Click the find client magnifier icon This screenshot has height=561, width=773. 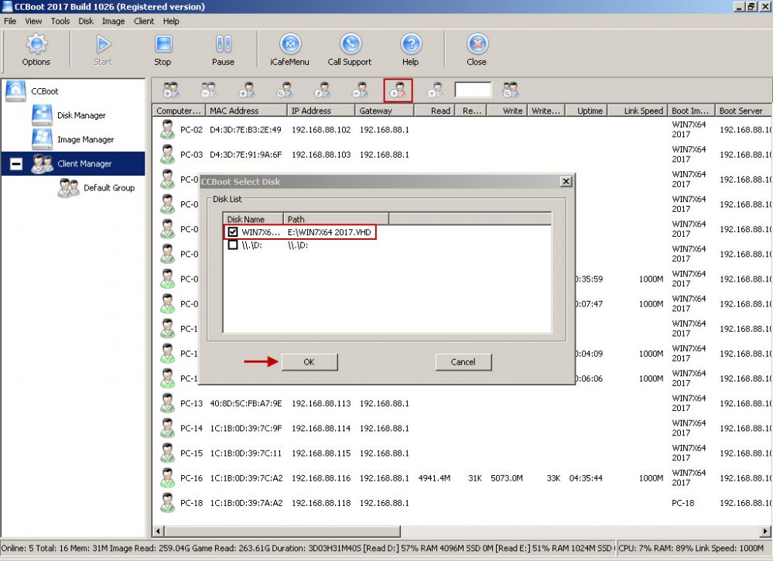[285, 91]
